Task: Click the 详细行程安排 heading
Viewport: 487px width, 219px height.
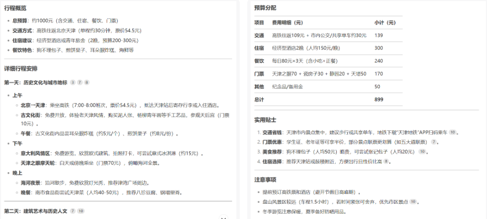Action: (21, 68)
